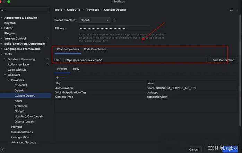Collapse the Tools section
242x153 pixels.
click(1, 54)
